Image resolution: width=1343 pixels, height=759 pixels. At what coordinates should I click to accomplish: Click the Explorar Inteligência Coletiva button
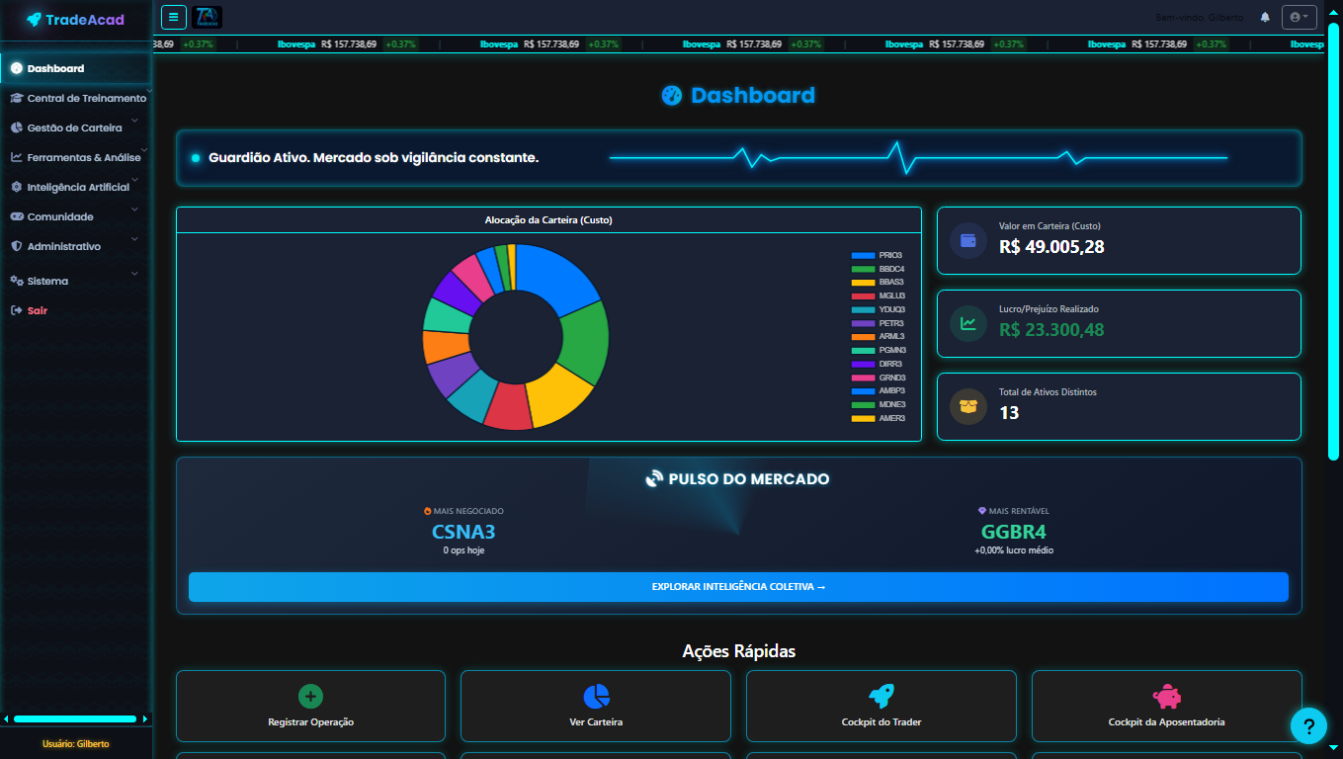coord(738,587)
